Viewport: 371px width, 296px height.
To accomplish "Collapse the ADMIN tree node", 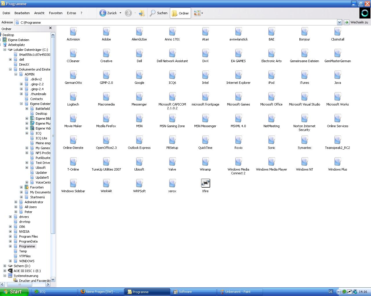I will pos(16,74).
